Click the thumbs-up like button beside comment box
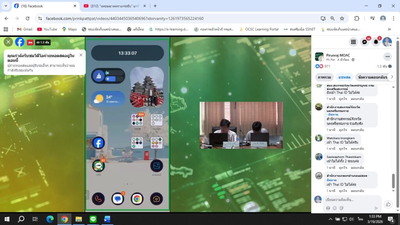Viewport: 400px width, 225px height. [388, 204]
